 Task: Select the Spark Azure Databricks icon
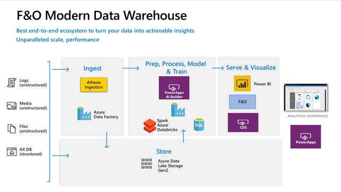click(x=150, y=126)
